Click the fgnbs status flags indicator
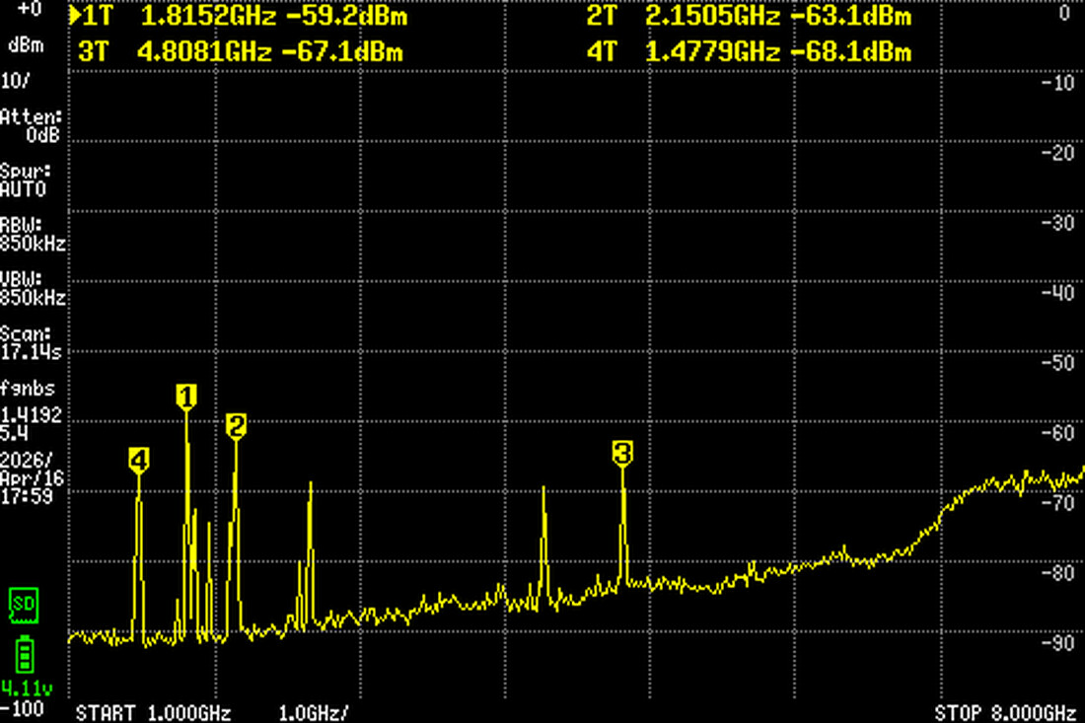 [25, 389]
